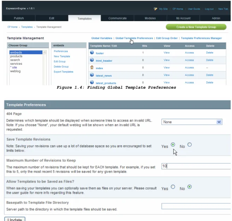232x221 pixels.
Task: Open the Admin tab
Action: (x=216, y=18)
